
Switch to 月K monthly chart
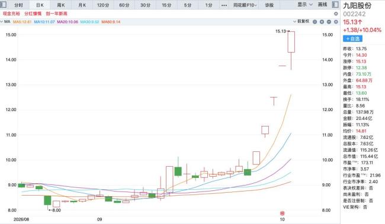[82, 5]
